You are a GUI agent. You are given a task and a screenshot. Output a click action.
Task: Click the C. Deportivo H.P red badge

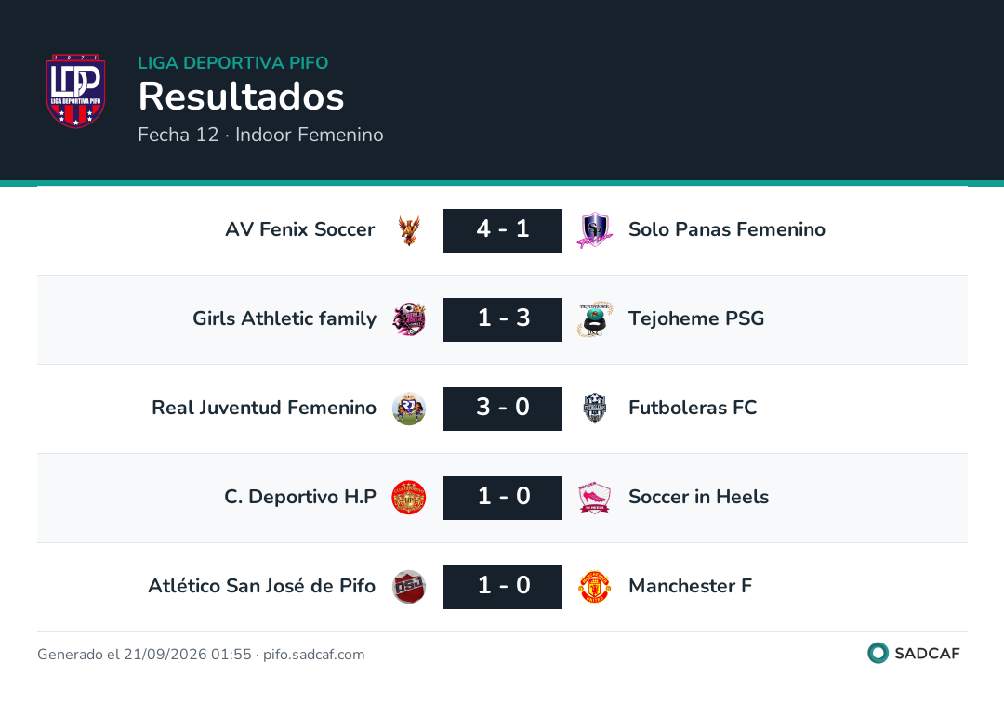(x=409, y=498)
